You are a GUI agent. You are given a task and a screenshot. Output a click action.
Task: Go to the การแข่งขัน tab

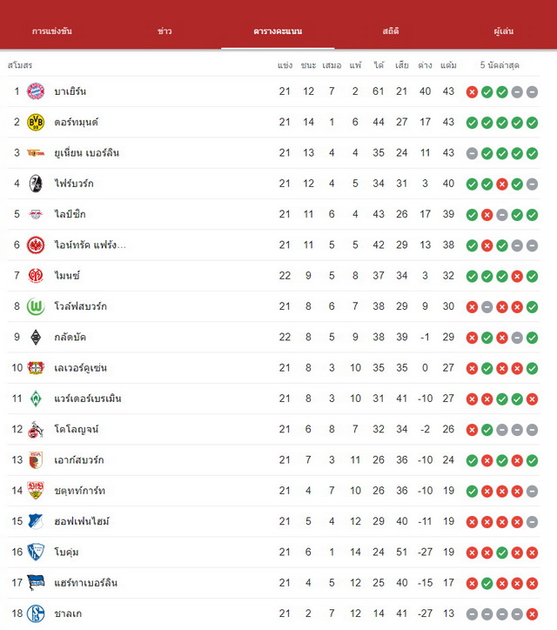pyautogui.click(x=52, y=31)
